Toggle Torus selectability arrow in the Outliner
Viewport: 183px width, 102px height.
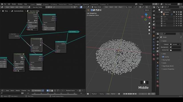pos(176,14)
